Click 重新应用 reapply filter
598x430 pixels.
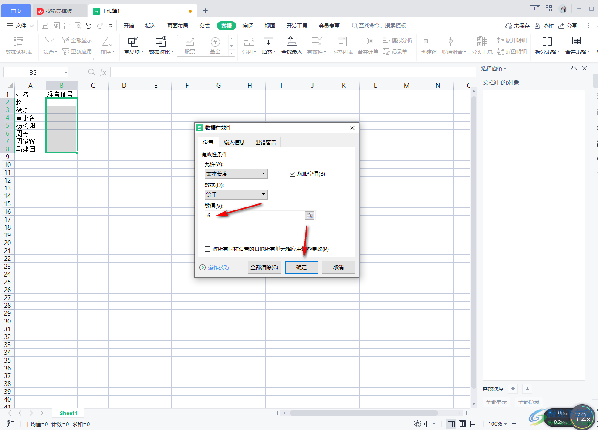[x=77, y=51]
